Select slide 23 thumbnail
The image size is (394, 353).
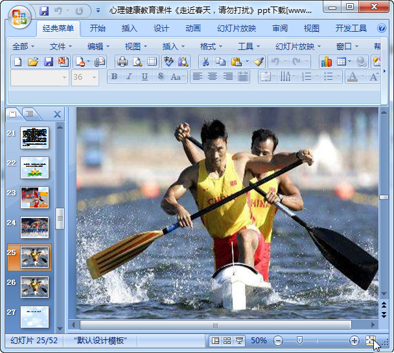coord(35,197)
